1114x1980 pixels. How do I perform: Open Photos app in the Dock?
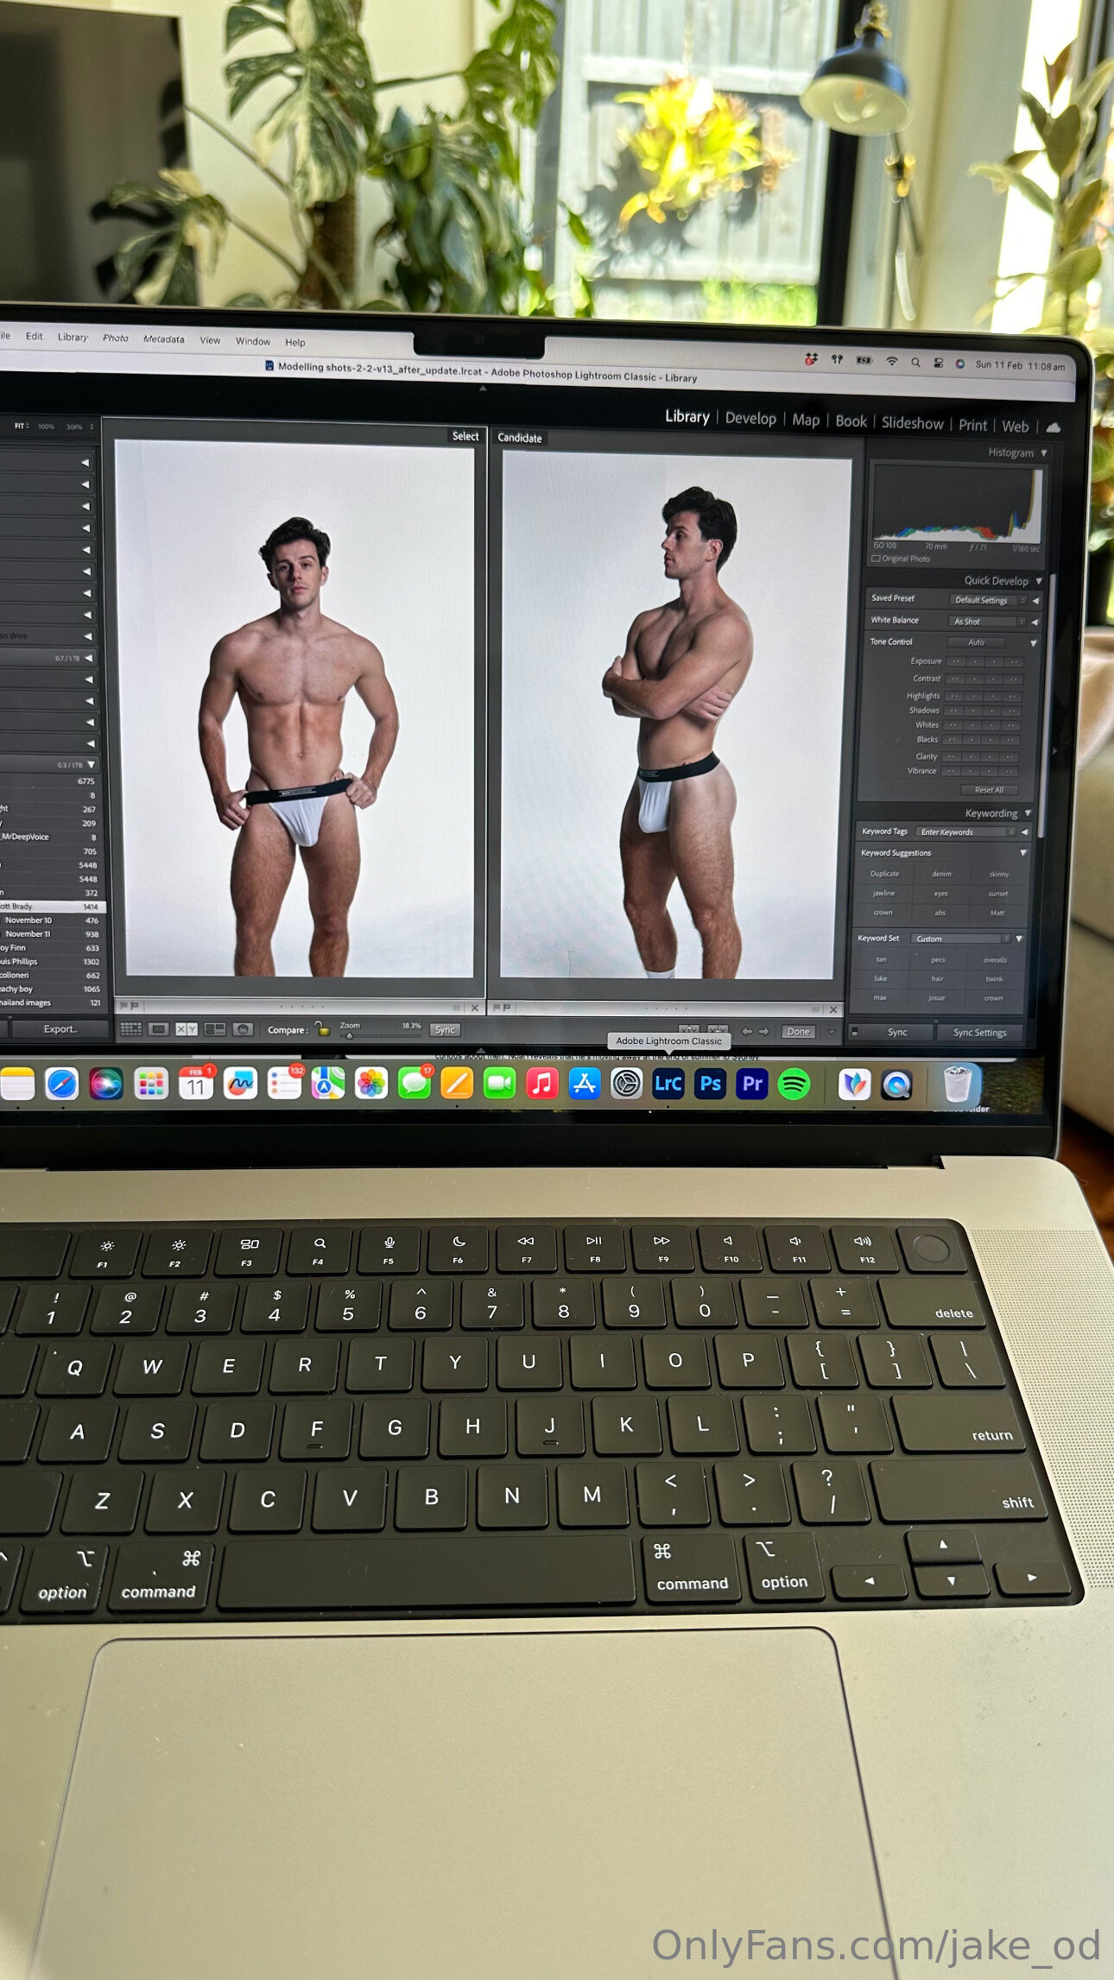coord(371,1083)
